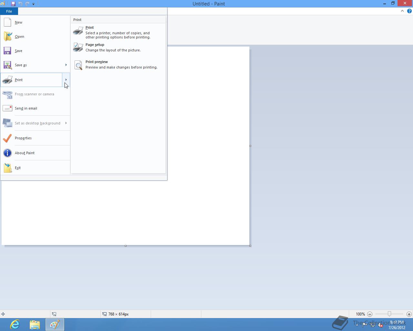
Task: Click the Redo arrow in title bar
Action: click(x=27, y=4)
